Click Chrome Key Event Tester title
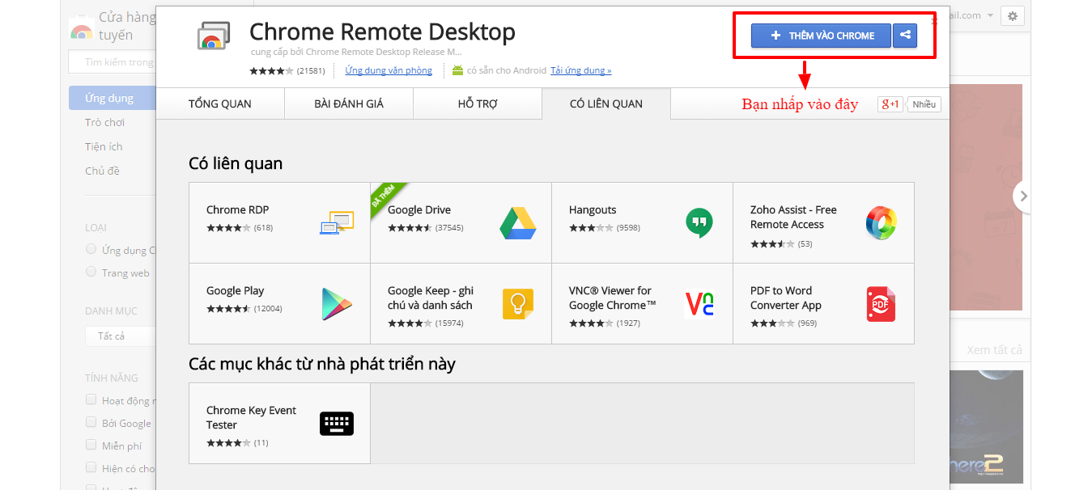 [251, 417]
